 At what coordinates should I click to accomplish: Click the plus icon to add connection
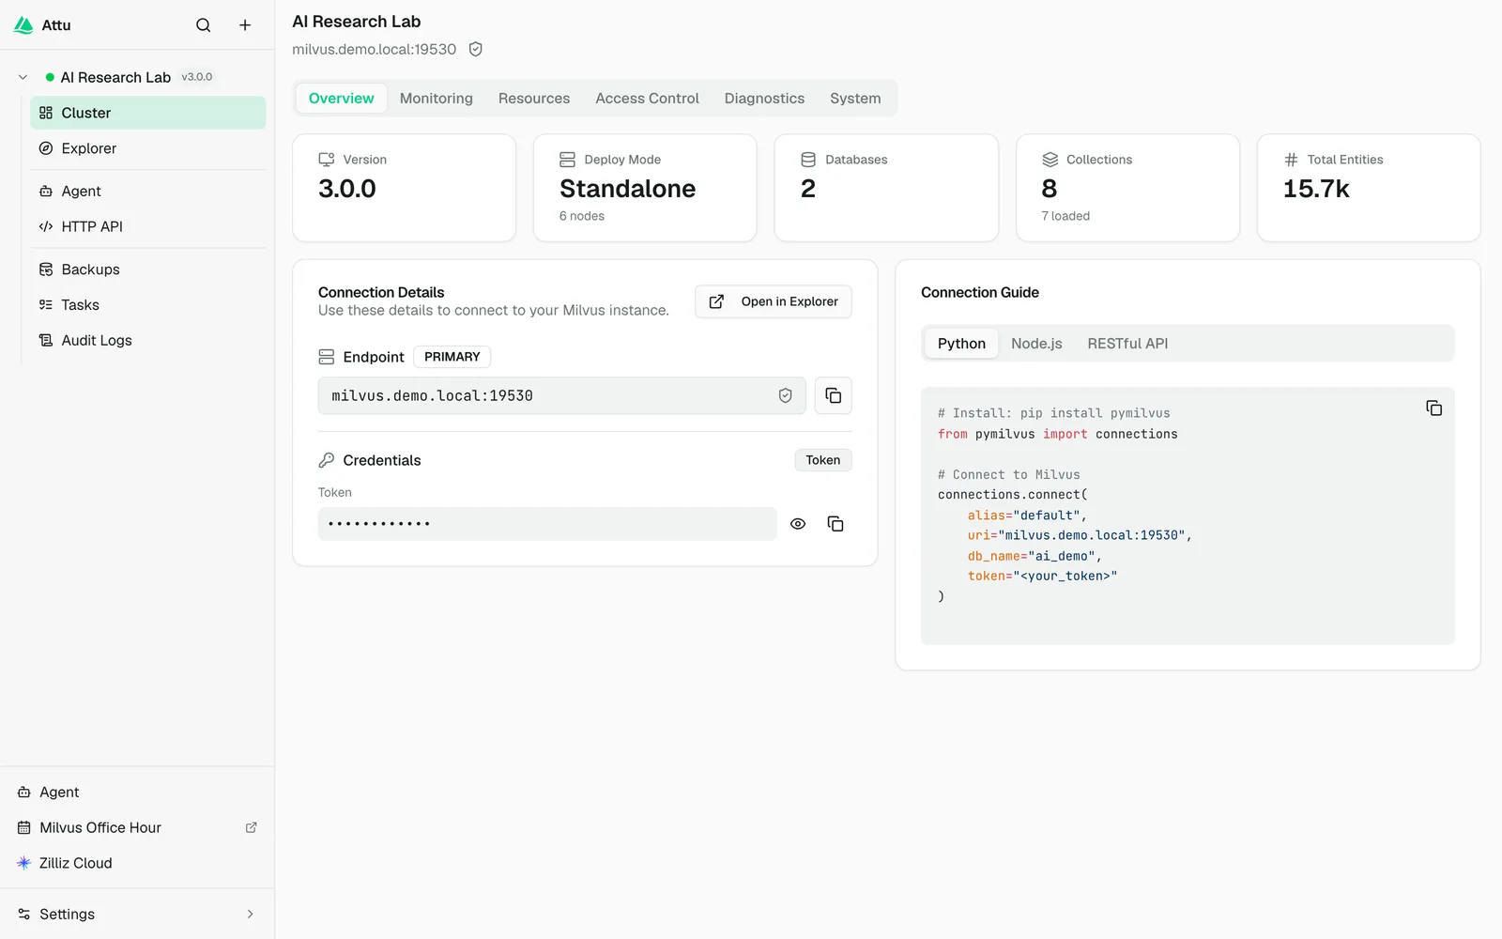[x=245, y=25]
